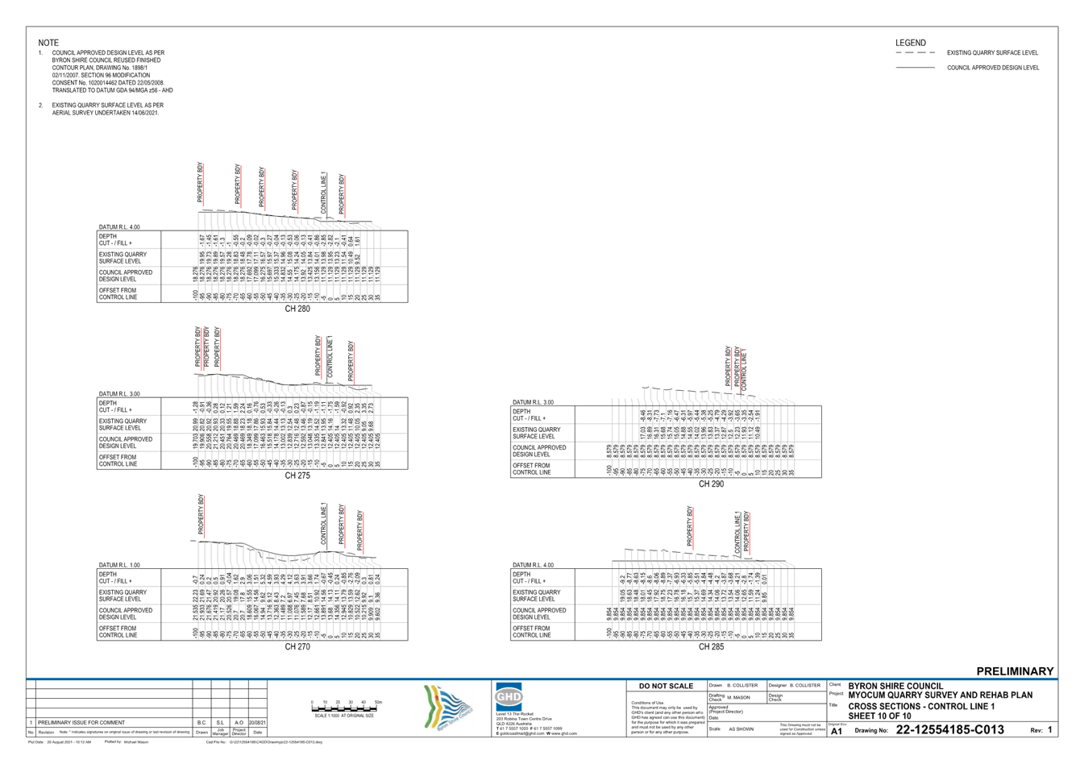Click 'DATUM R.L. 1.00' above CH 270 table

point(119,565)
